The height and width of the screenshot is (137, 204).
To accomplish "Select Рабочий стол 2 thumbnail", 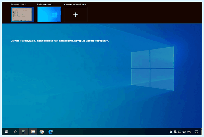I will [x=49, y=15].
